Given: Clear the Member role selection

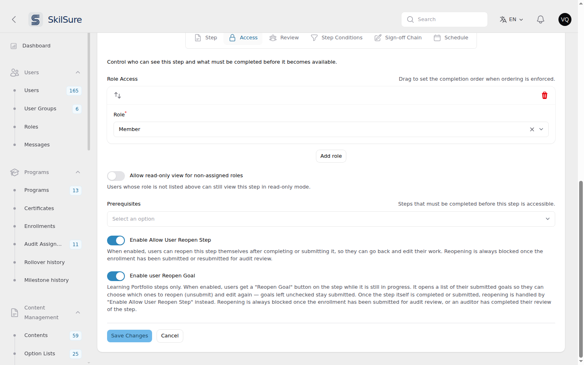Looking at the screenshot, I should (x=532, y=129).
